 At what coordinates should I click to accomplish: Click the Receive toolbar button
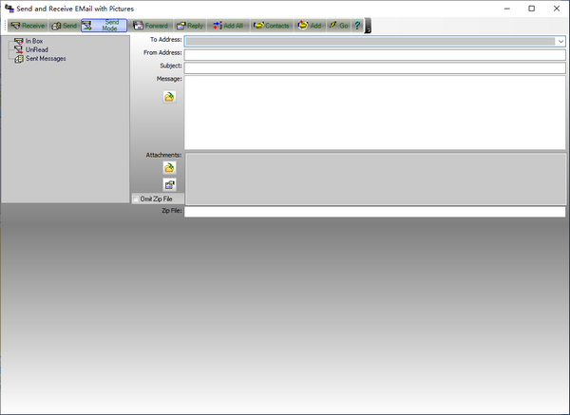(28, 26)
